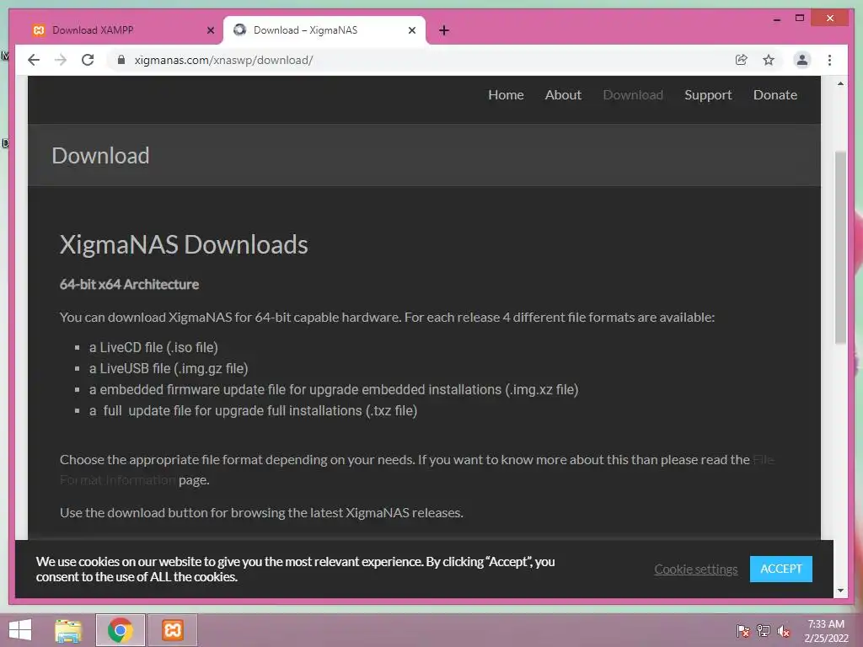
Task: Click "a LiveCD file (.iso file)" item
Action: (153, 347)
